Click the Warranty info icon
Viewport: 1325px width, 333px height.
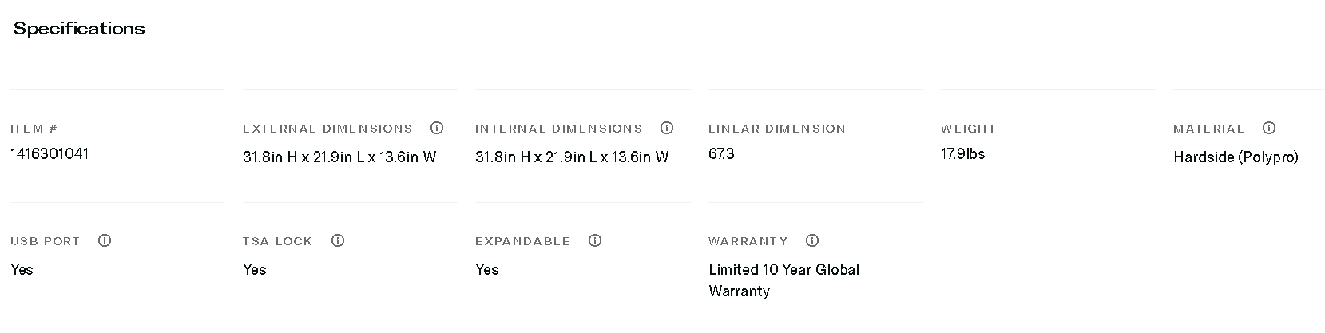tap(812, 240)
